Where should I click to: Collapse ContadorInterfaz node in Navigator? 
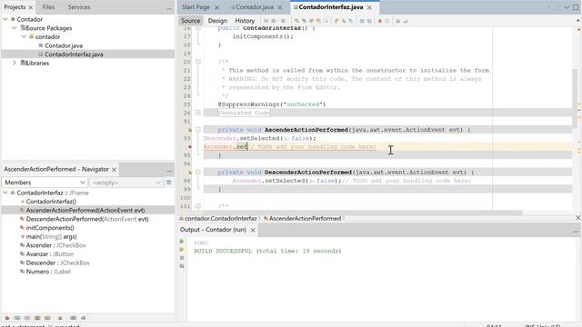click(x=5, y=193)
